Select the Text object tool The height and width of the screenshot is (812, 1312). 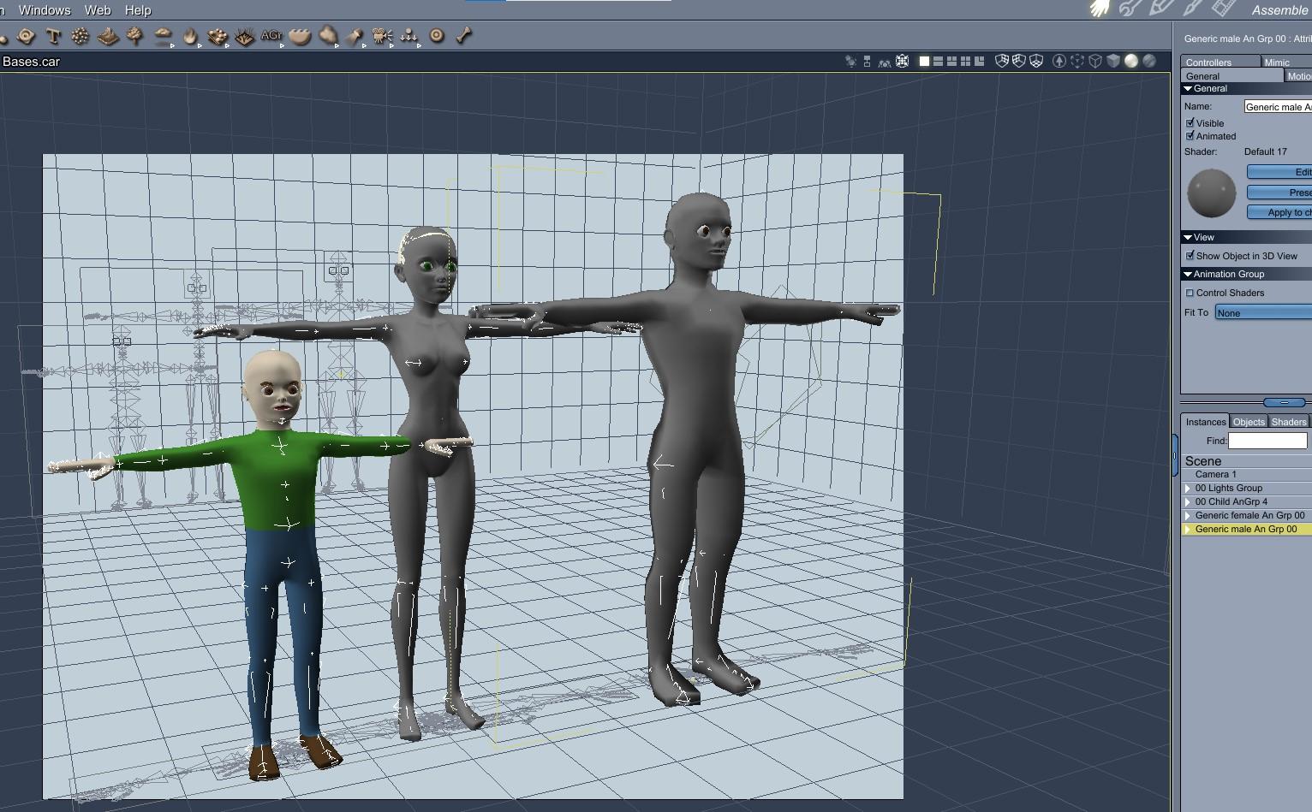click(53, 36)
